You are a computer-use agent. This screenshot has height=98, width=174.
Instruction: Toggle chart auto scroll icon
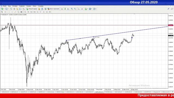click(x=79, y=9)
